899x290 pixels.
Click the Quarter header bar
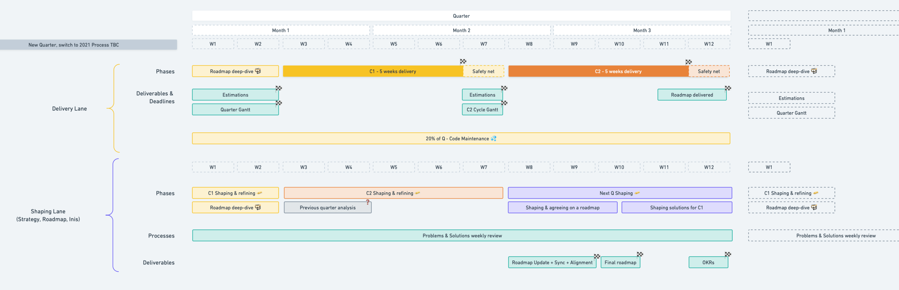click(461, 16)
